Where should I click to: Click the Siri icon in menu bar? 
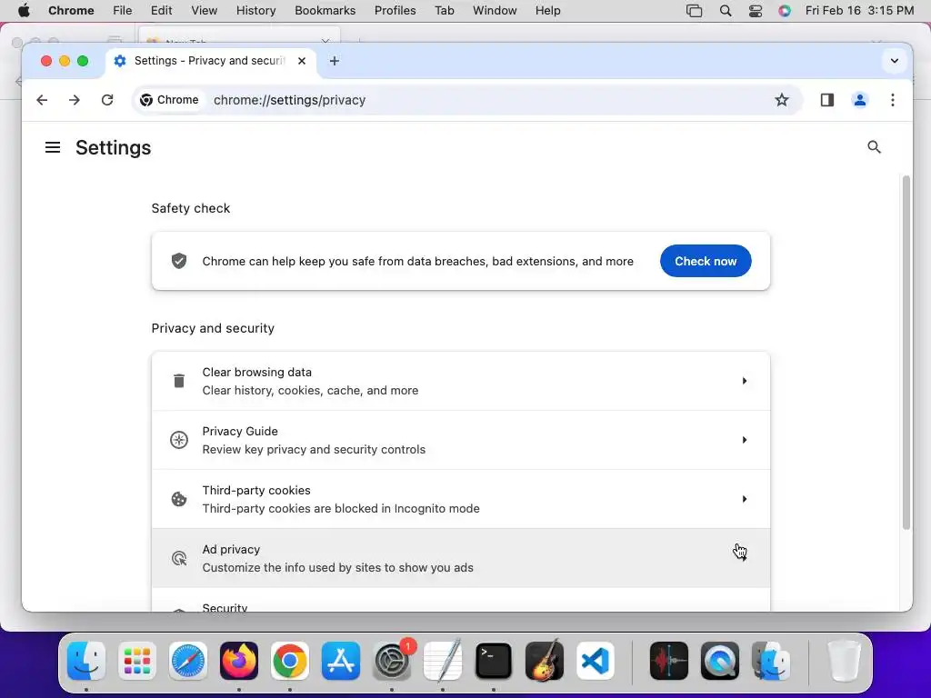[785, 10]
